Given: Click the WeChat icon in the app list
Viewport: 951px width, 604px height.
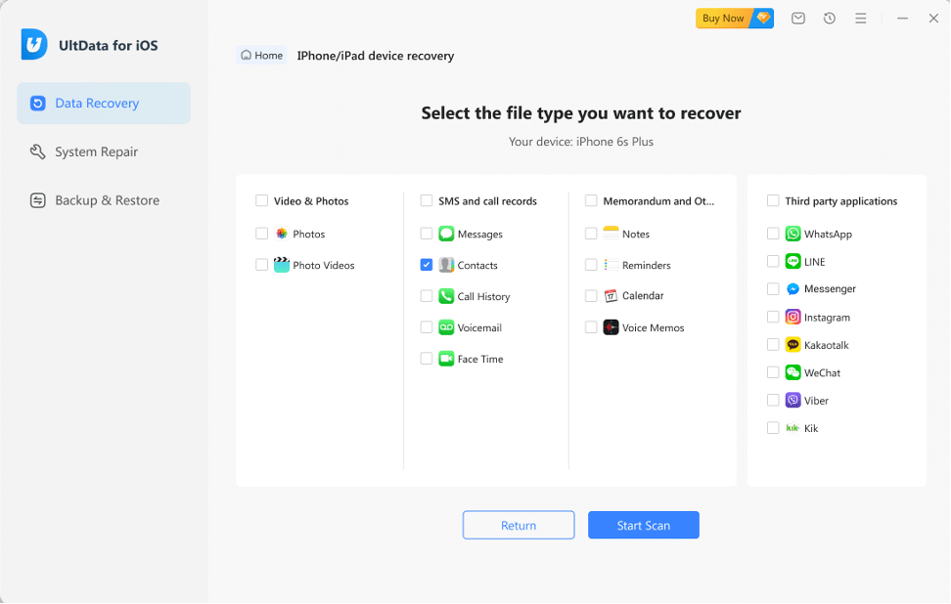Looking at the screenshot, I should pos(792,372).
